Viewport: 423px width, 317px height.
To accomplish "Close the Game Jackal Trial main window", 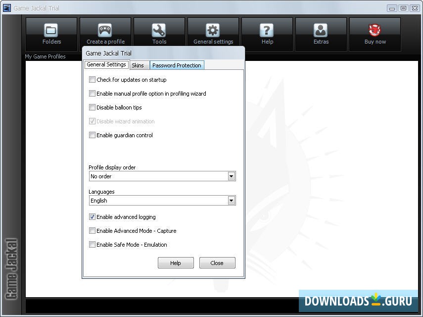I will click(415, 8).
